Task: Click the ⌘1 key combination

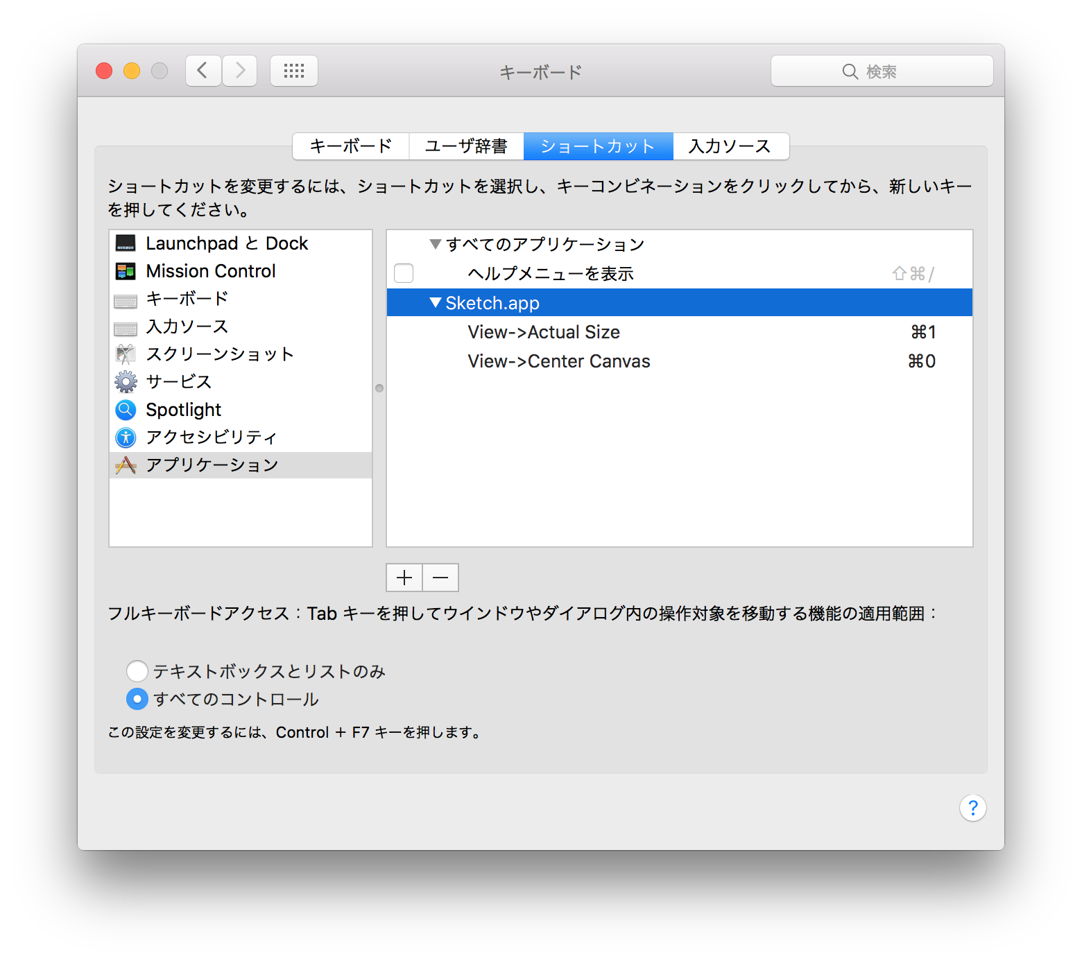Action: click(923, 332)
